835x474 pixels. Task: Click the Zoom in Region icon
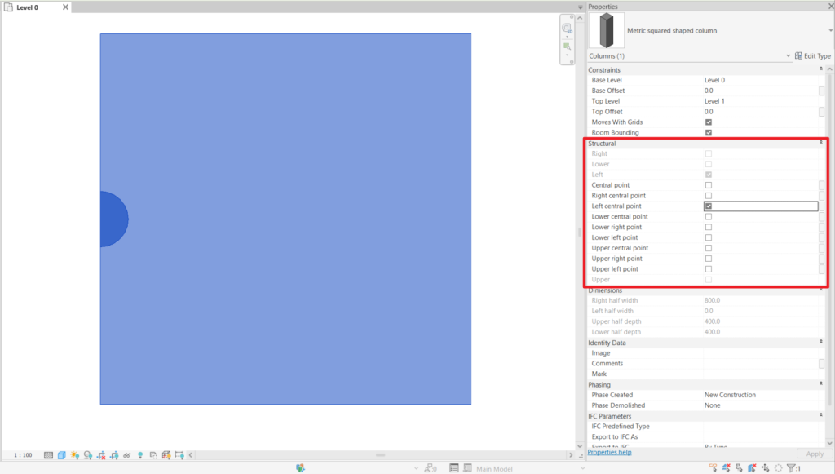tap(566, 47)
